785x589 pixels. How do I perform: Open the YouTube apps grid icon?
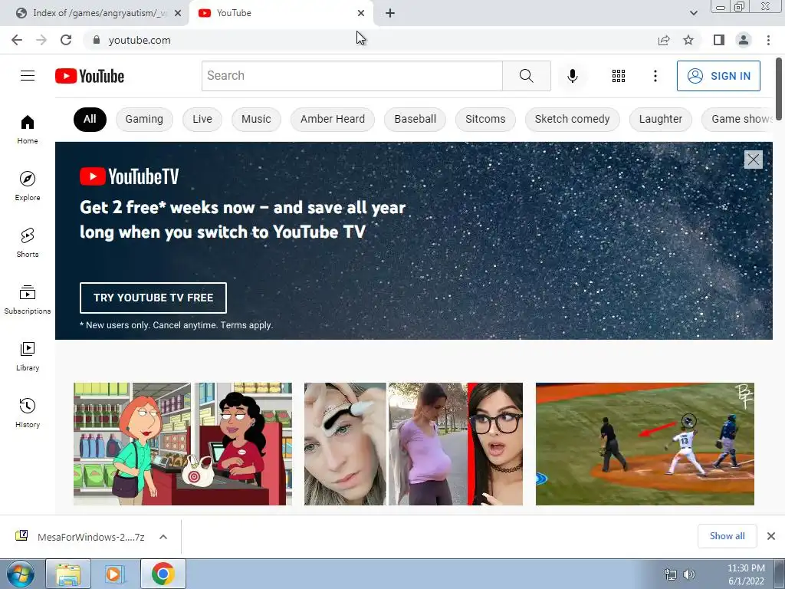pos(619,76)
